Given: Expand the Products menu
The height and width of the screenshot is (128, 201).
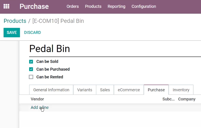Looking at the screenshot, I should (93, 6).
